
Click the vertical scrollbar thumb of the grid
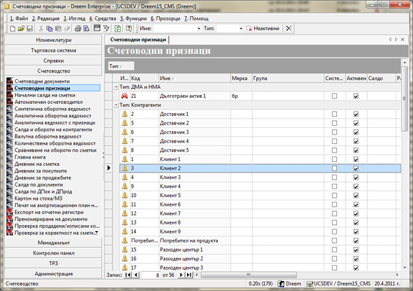pyautogui.click(x=404, y=99)
